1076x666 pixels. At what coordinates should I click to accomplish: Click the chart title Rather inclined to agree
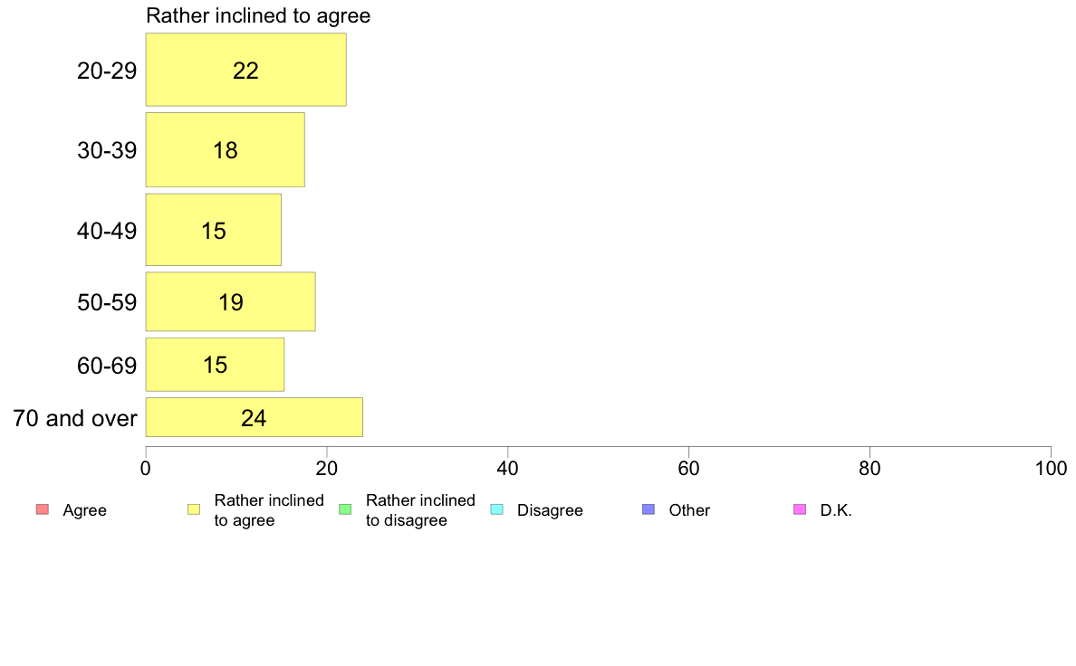click(258, 15)
